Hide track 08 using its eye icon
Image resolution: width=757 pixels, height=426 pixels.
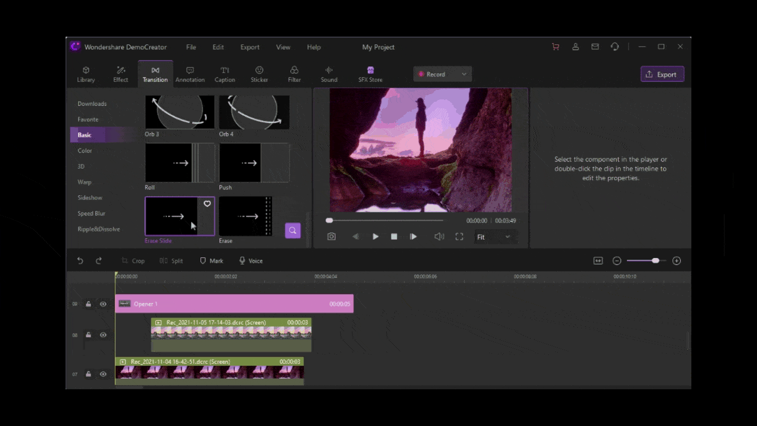103,335
